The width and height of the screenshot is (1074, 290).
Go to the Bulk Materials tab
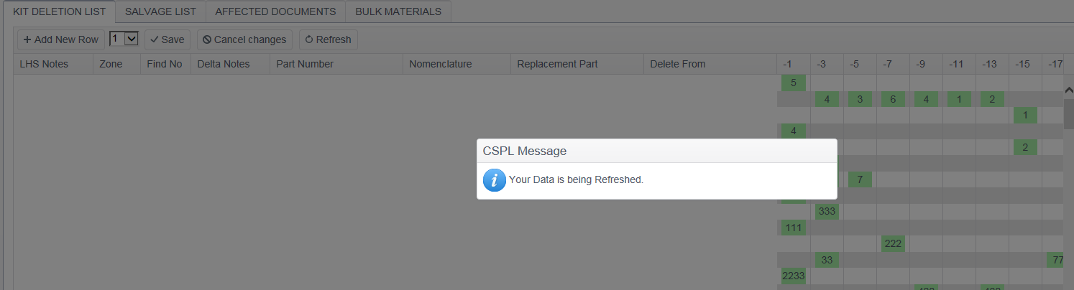click(x=398, y=11)
